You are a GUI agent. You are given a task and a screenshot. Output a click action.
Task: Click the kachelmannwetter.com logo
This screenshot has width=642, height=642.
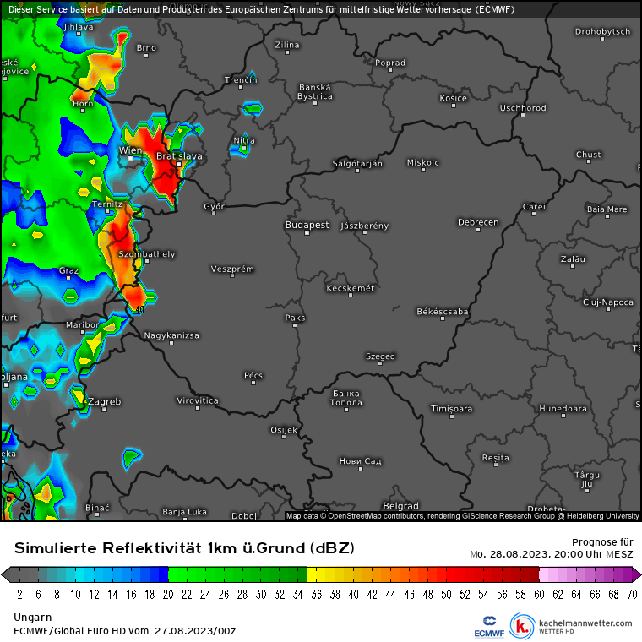tap(574, 626)
